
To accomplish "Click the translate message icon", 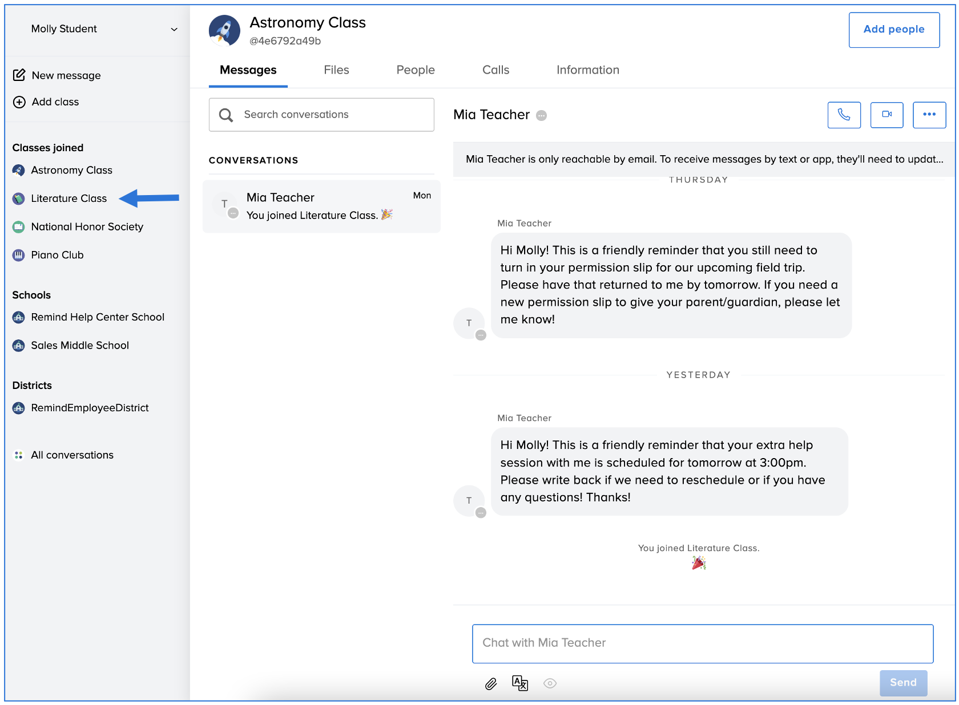I will pos(520,683).
